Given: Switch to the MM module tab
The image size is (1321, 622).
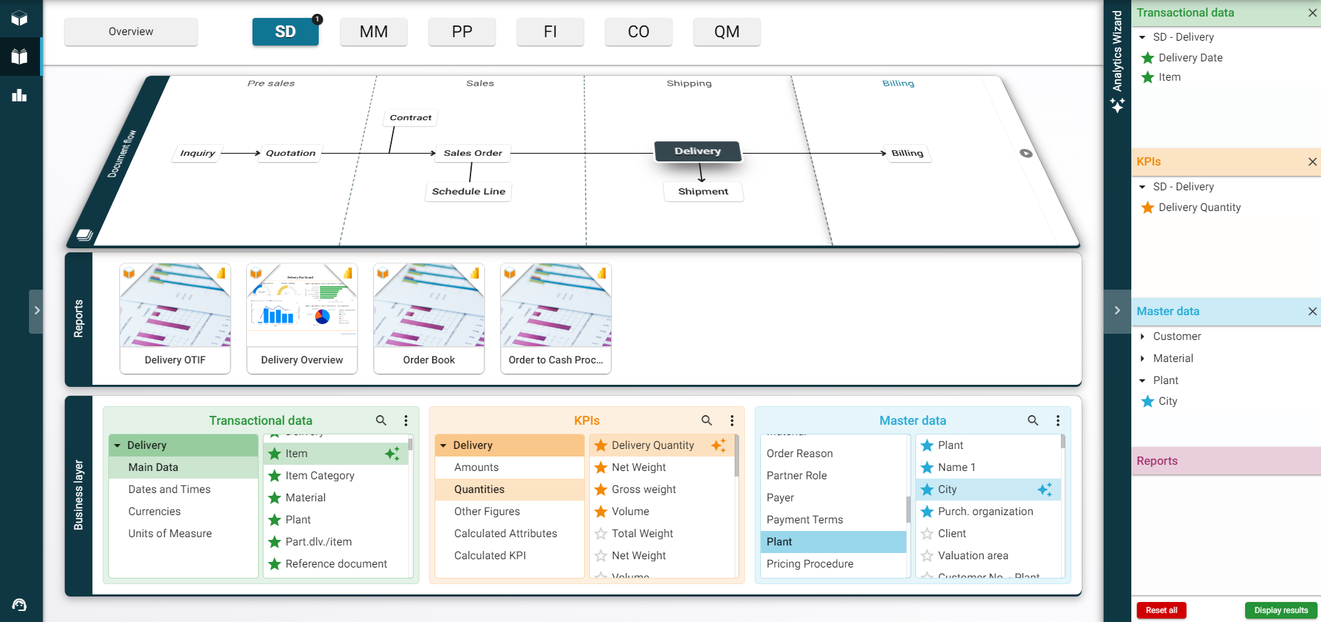Looking at the screenshot, I should (373, 32).
